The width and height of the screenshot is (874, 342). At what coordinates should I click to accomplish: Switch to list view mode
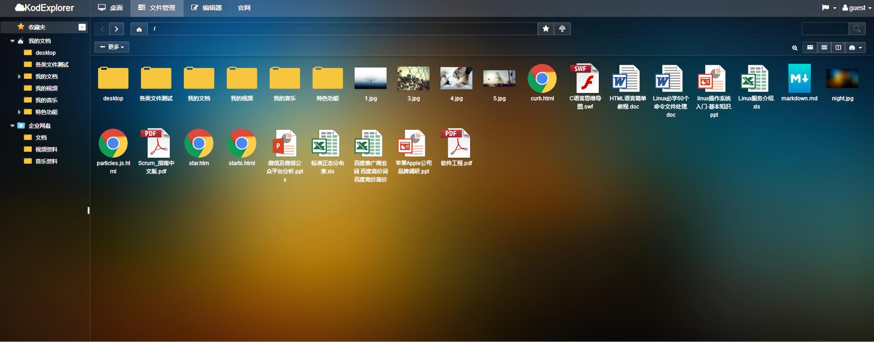coord(824,47)
